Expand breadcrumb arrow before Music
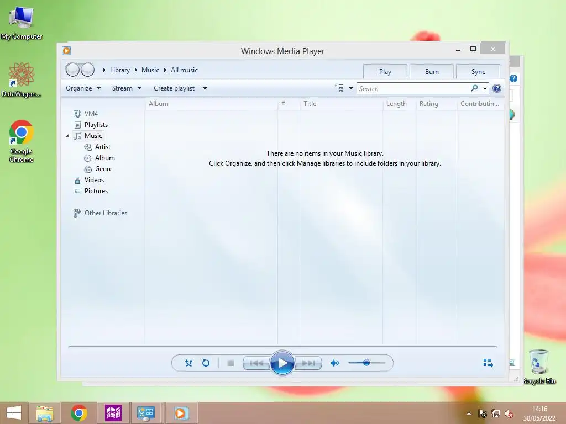The image size is (566, 424). point(136,70)
